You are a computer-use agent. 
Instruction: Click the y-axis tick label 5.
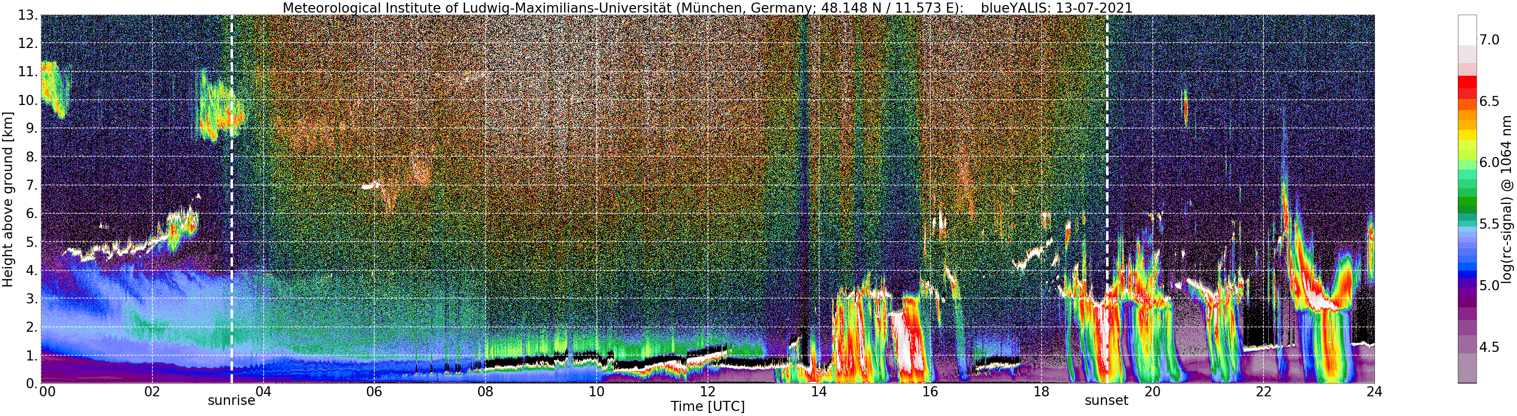click(x=32, y=242)
